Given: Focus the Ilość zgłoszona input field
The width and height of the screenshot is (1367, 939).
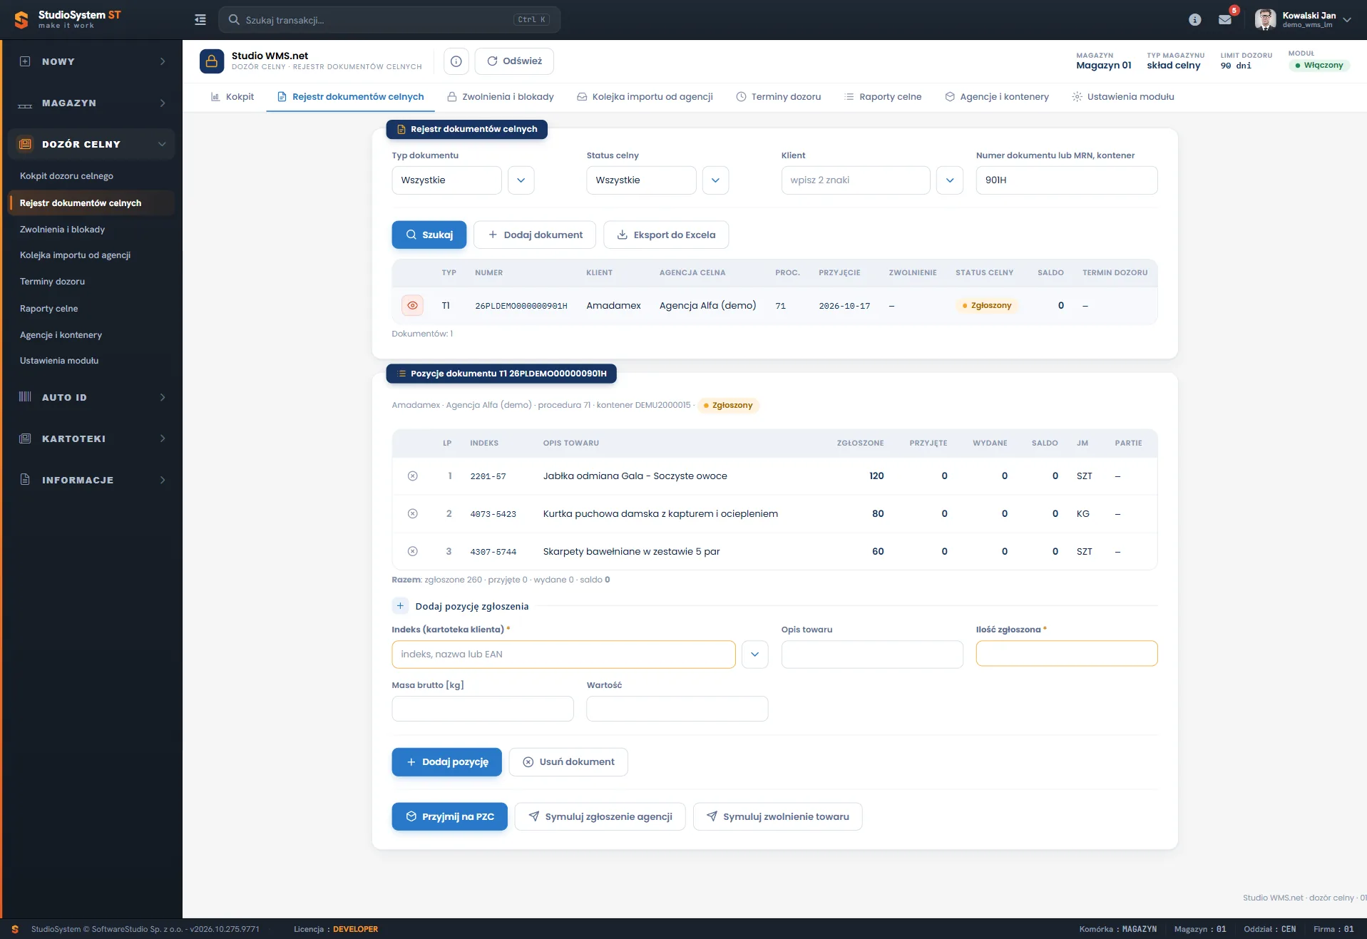Looking at the screenshot, I should (x=1067, y=654).
